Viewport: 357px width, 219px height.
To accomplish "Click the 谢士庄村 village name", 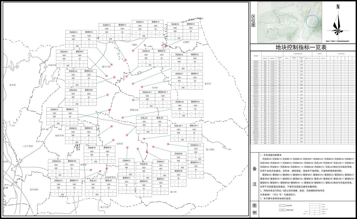I will [x=104, y=207].
